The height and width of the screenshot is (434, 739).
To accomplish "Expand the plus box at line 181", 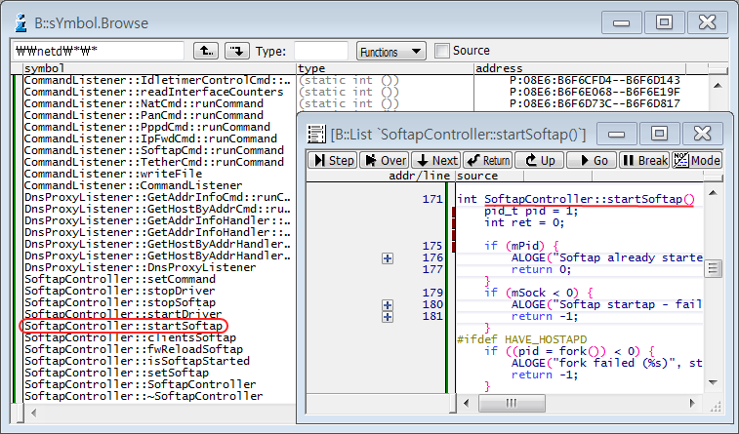I will pyautogui.click(x=388, y=316).
